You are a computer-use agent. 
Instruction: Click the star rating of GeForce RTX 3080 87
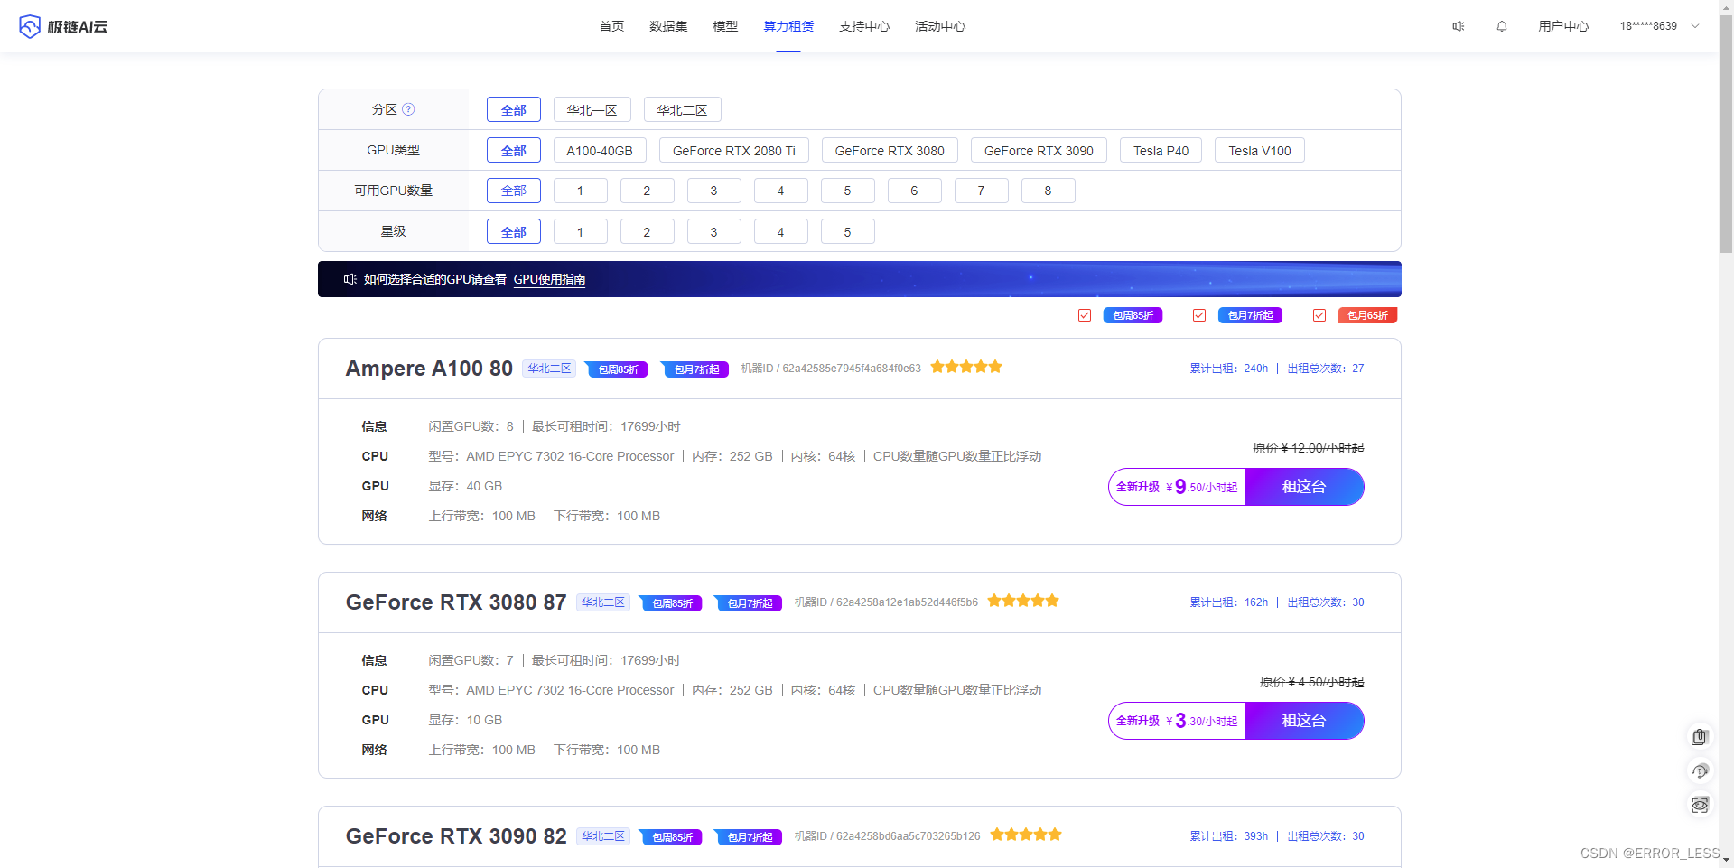click(x=1023, y=601)
